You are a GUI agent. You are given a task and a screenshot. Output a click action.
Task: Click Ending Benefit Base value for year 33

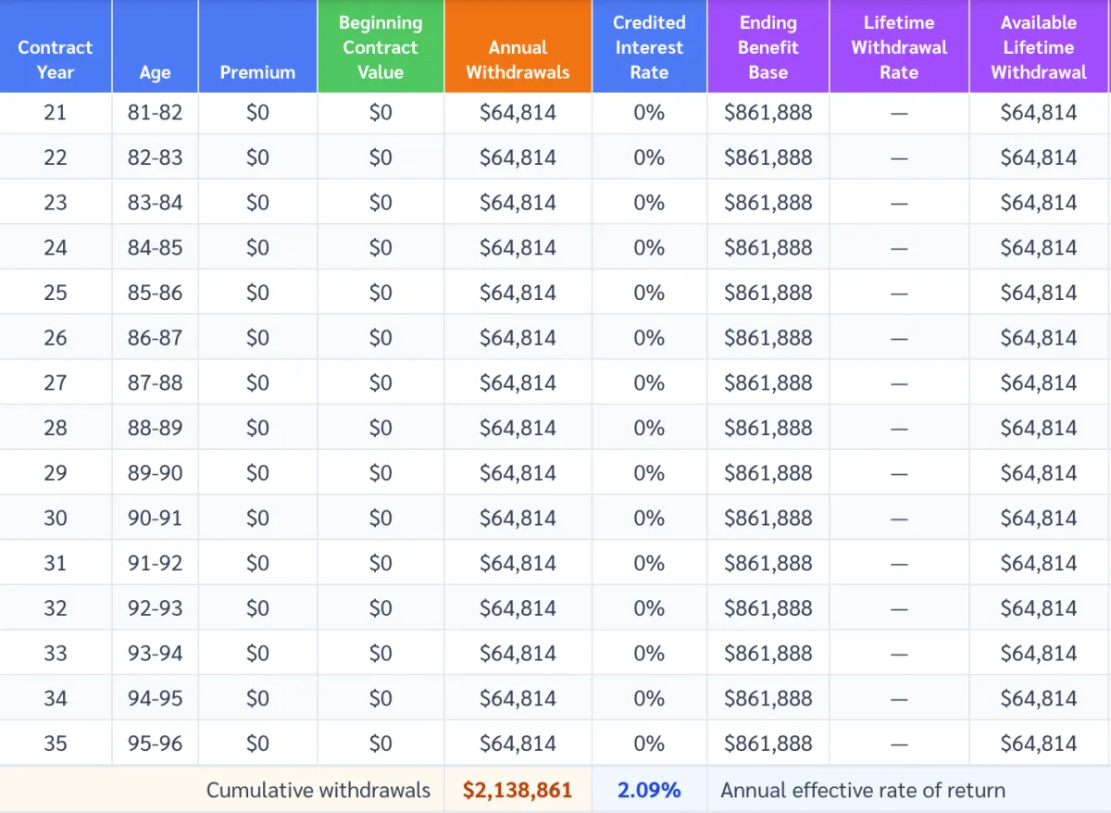(768, 653)
